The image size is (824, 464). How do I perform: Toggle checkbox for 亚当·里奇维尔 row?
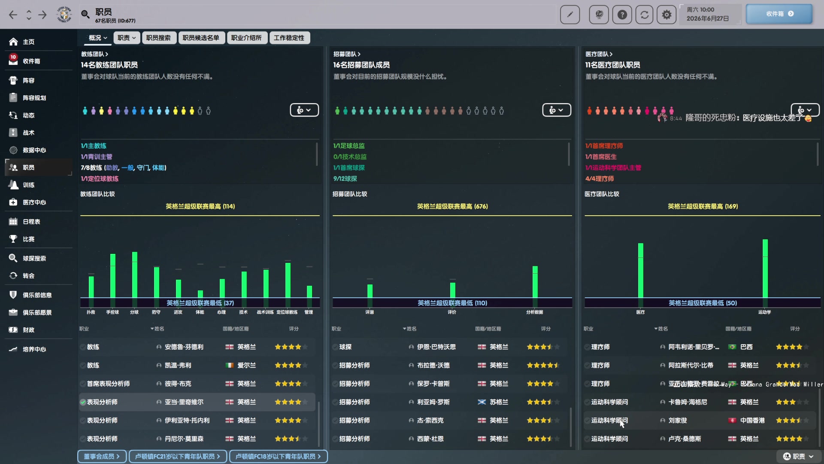pyautogui.click(x=83, y=402)
